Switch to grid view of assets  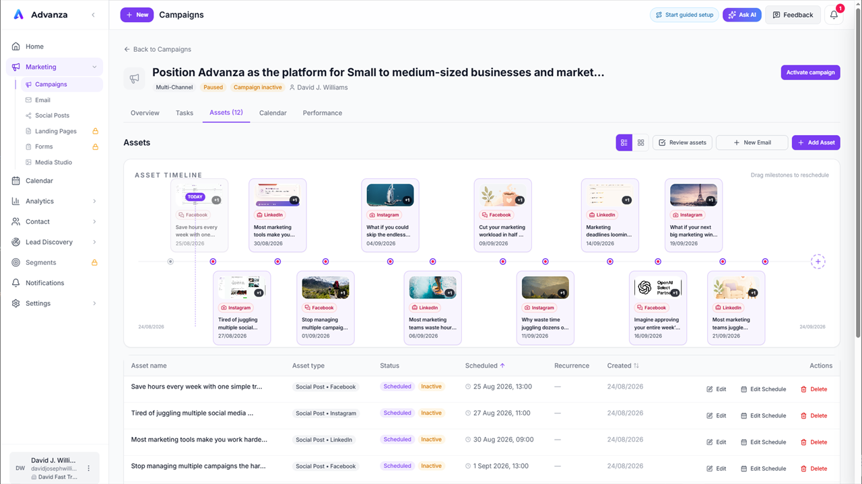pyautogui.click(x=640, y=143)
